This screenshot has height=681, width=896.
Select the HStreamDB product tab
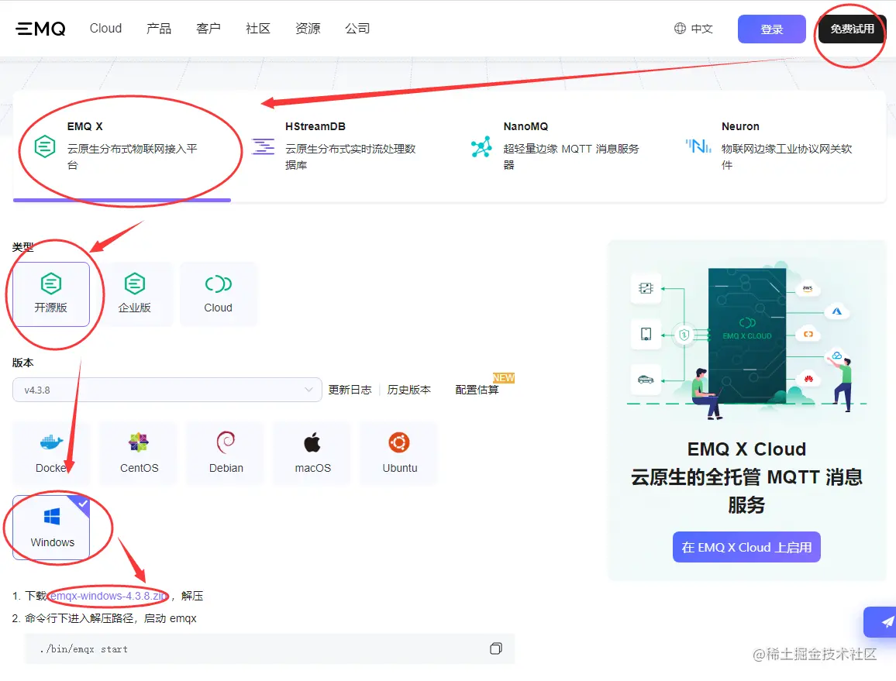click(340, 146)
